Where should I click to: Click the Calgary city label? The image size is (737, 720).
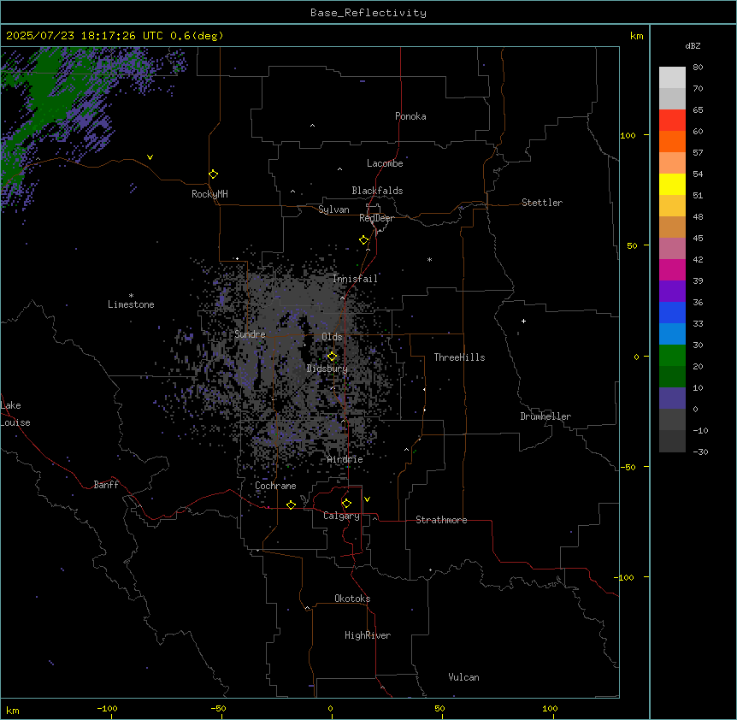(x=341, y=516)
